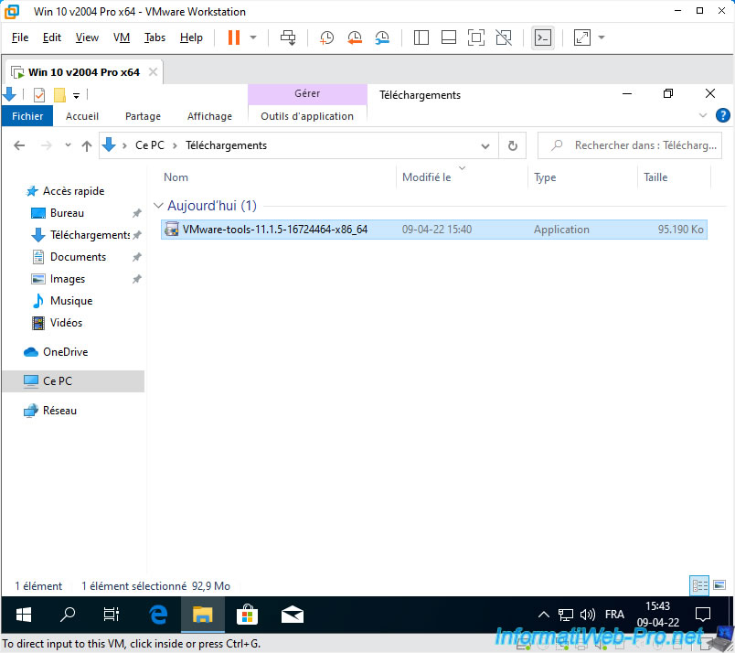735x653 pixels.
Task: Show the console view
Action: tap(543, 37)
